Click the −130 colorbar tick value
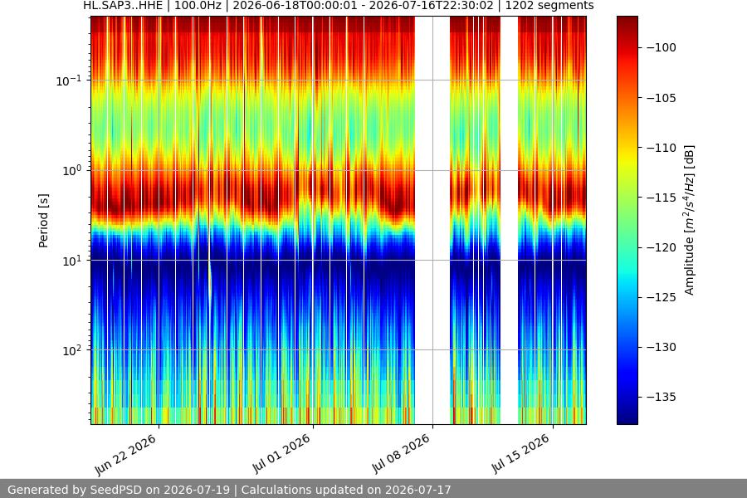The height and width of the screenshot is (498, 747). pyautogui.click(x=662, y=347)
